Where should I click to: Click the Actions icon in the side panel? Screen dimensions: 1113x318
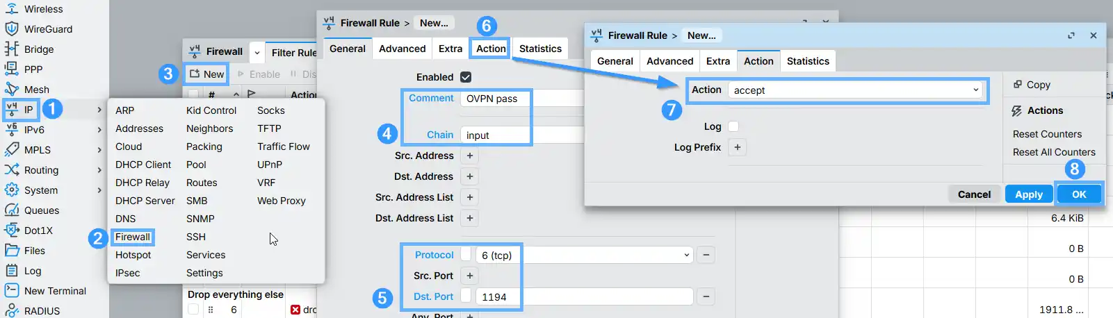pyautogui.click(x=1017, y=110)
